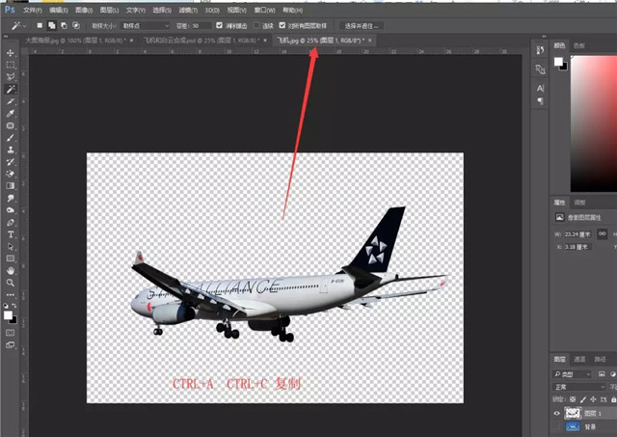Image resolution: width=617 pixels, height=437 pixels.
Task: Click the tolerance value input field
Action: pyautogui.click(x=201, y=24)
